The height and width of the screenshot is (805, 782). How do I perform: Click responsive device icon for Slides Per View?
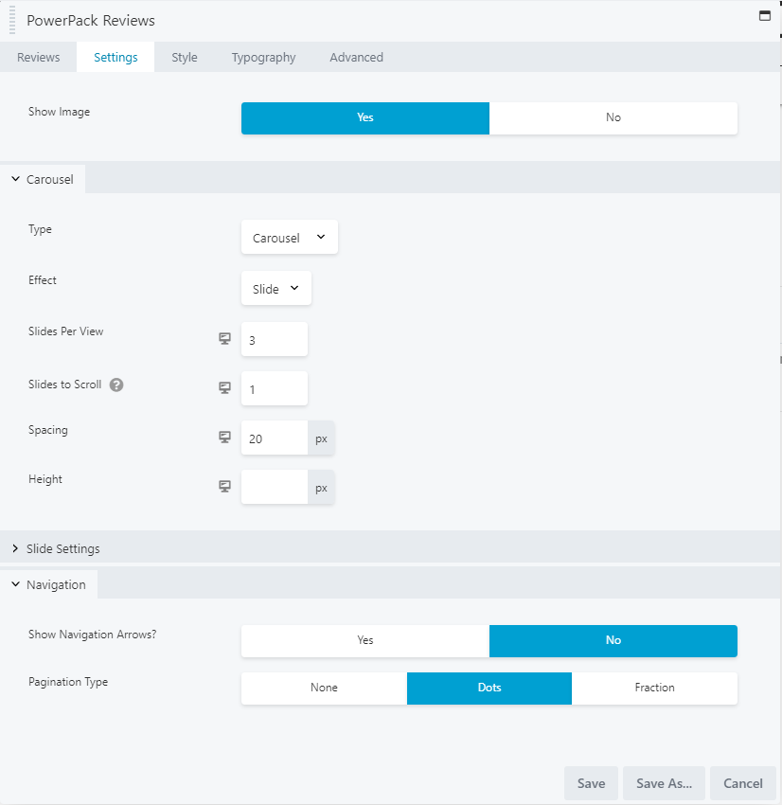224,338
